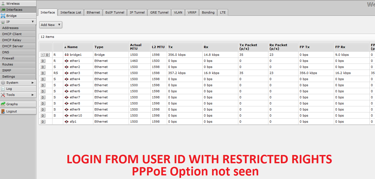The image size is (375, 179).
Task: Open the EoIP Tunnel tab
Action: tap(115, 12)
